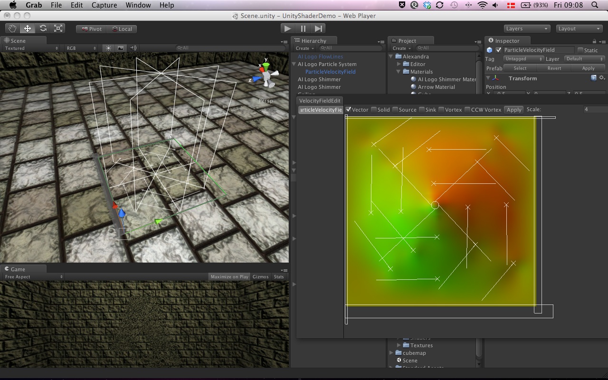Click the Bluetooth menu bar icon
Image resolution: width=608 pixels, height=380 pixels.
pyautogui.click(x=469, y=5)
